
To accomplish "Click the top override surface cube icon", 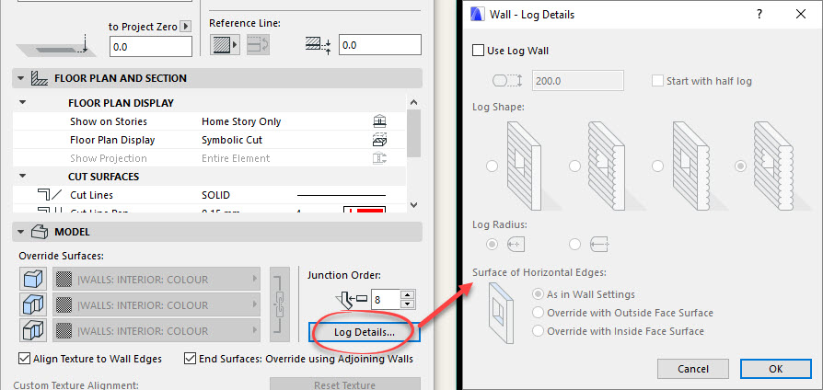I will (32, 280).
